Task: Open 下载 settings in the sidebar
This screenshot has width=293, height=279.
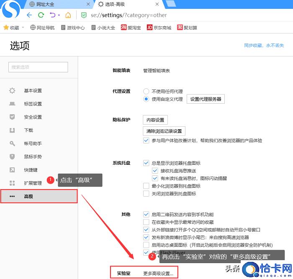Action: 28,130
